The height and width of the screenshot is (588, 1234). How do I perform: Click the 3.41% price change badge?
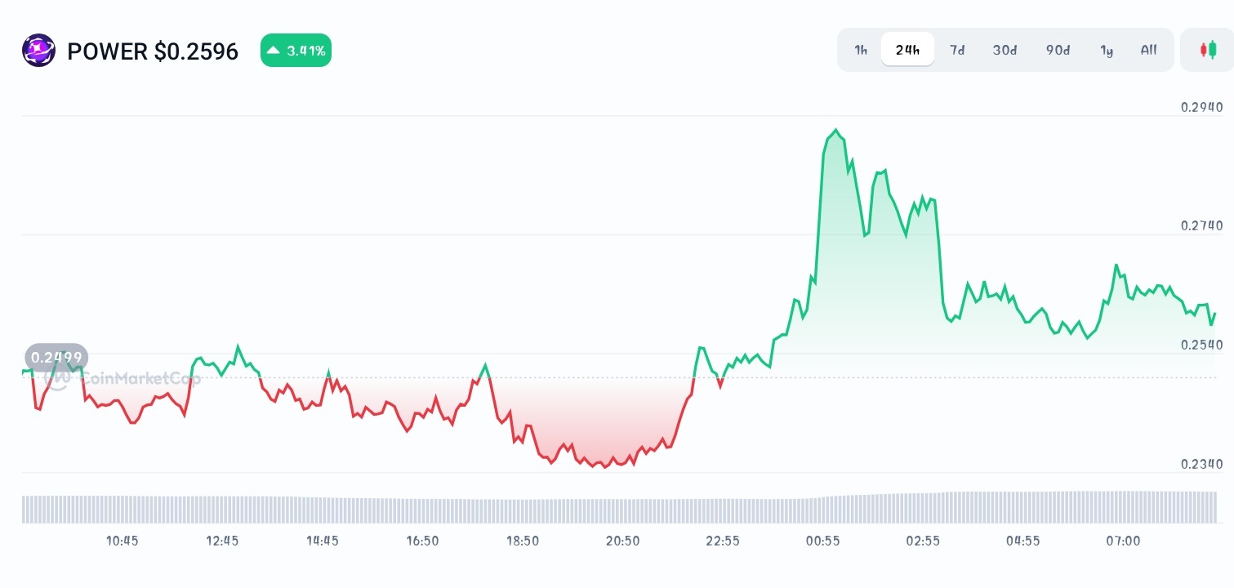coord(296,51)
